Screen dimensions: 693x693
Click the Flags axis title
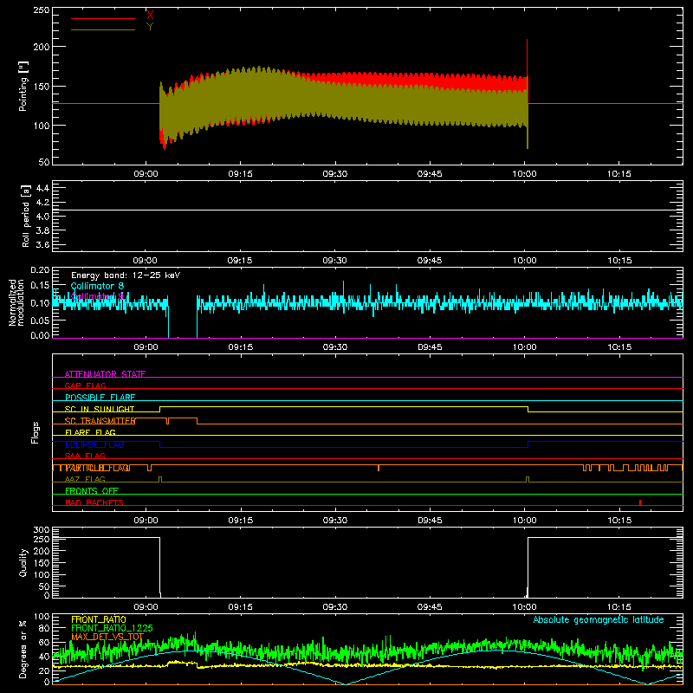(x=35, y=432)
